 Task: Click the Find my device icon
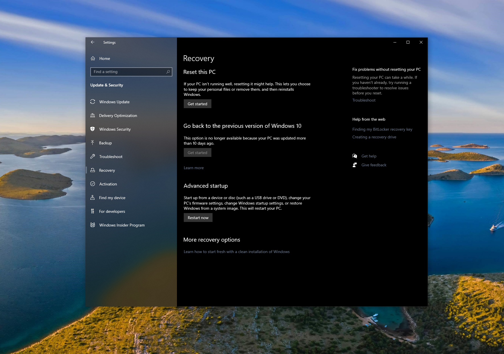click(x=93, y=197)
